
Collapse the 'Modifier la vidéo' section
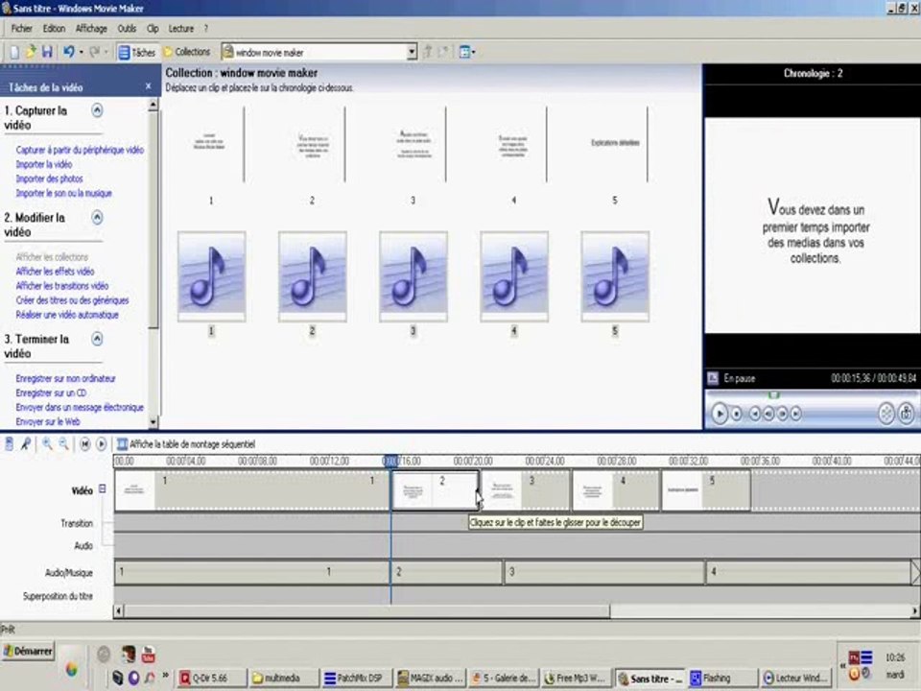click(98, 218)
